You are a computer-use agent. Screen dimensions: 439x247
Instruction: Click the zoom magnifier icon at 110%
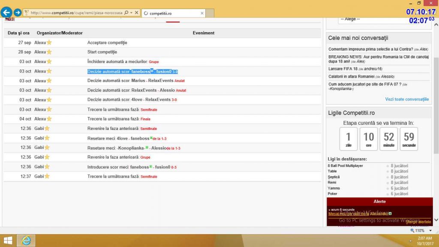click(x=412, y=230)
